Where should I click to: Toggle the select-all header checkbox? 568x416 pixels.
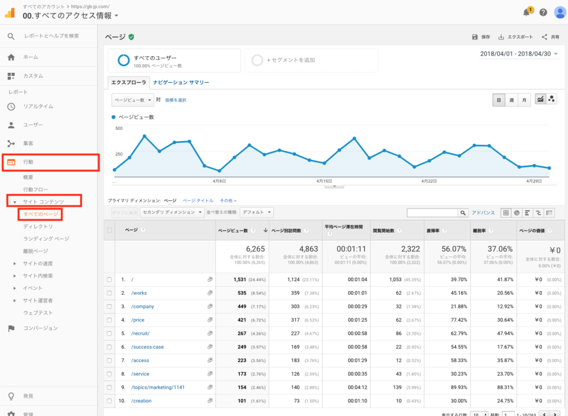(110, 230)
